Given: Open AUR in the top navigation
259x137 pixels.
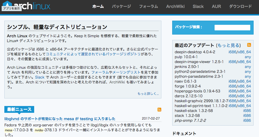Looking at the screenshot, I should [216, 7].
